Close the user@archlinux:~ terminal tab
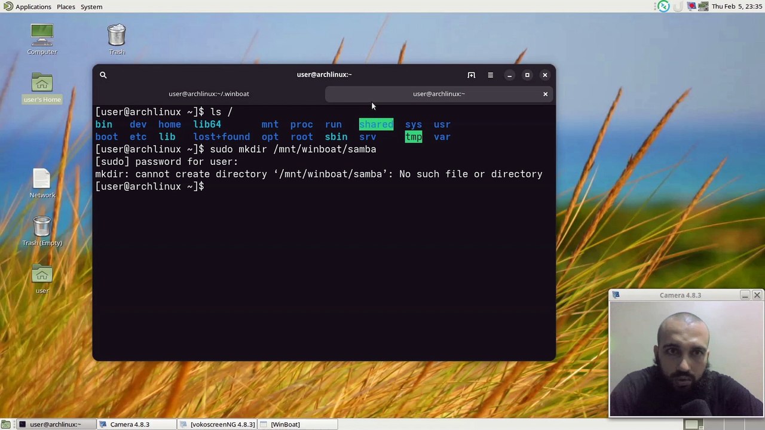765x430 pixels. 545,94
